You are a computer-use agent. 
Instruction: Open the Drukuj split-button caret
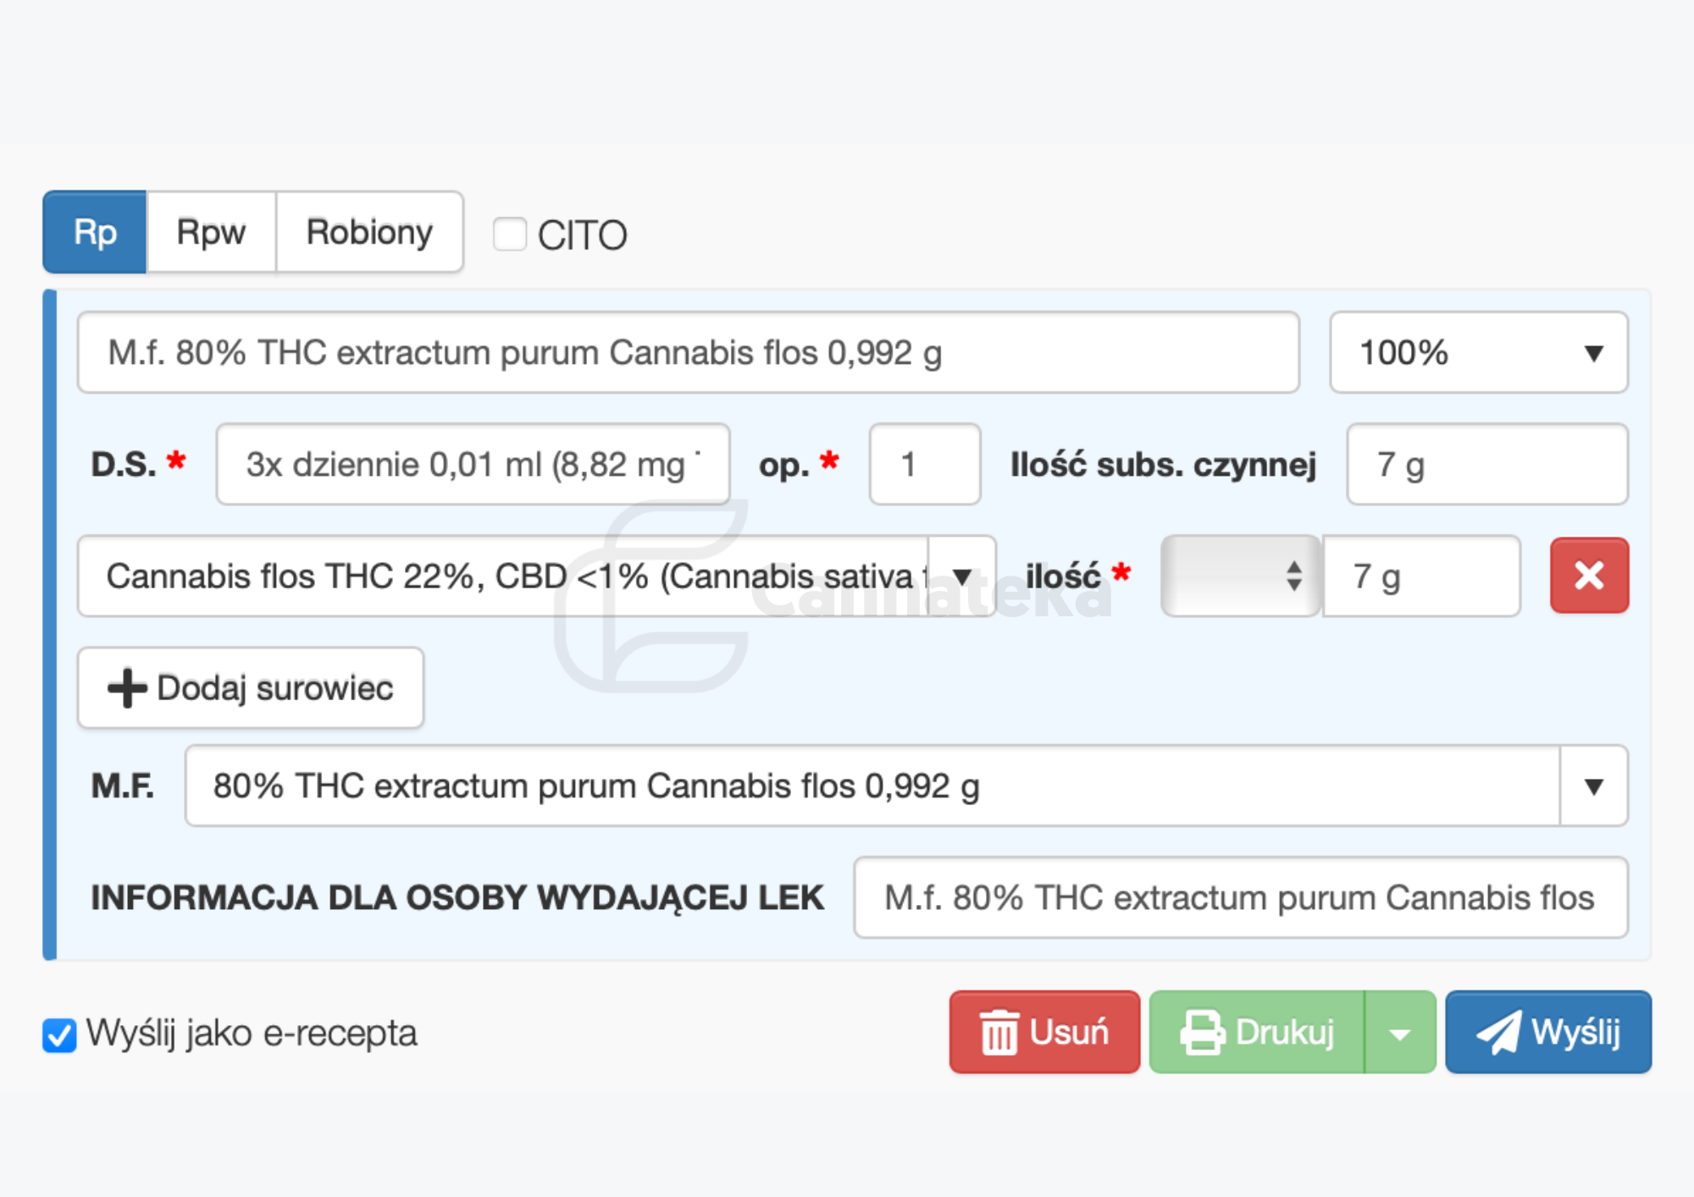(1399, 1033)
